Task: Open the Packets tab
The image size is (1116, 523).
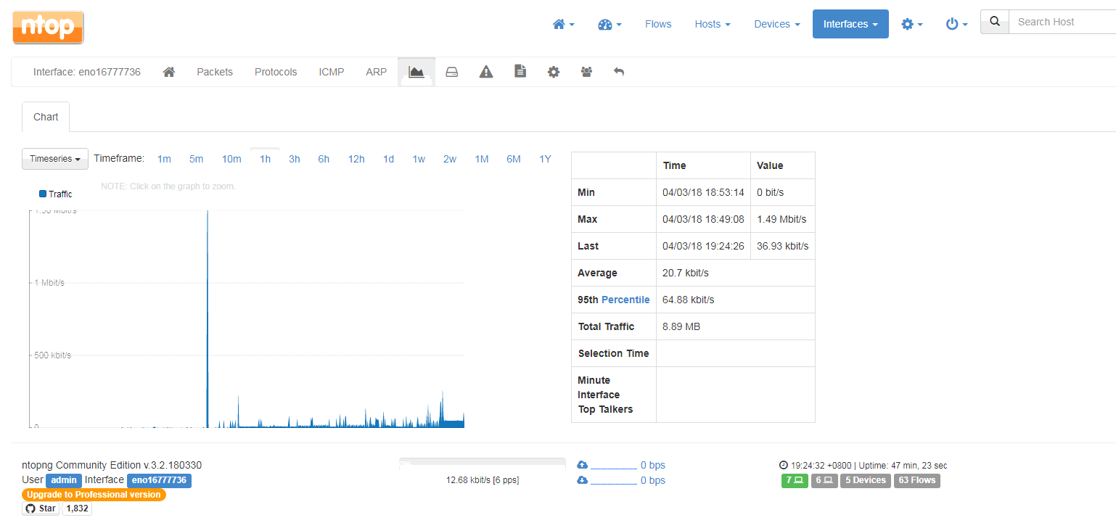Action: 215,72
